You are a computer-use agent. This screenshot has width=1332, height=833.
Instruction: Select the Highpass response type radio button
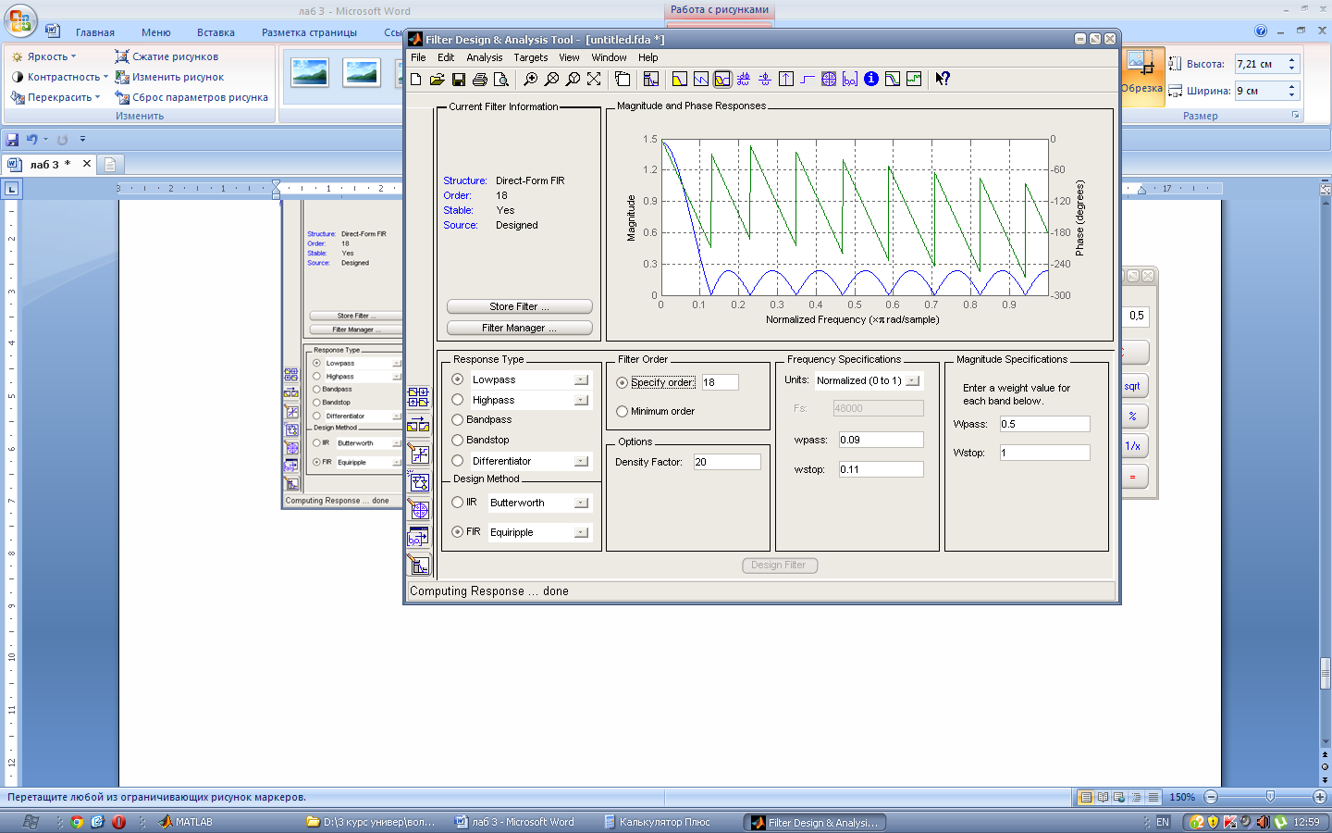(x=458, y=400)
